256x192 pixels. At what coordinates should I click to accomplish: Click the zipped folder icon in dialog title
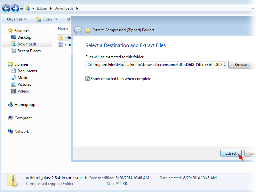(x=88, y=30)
